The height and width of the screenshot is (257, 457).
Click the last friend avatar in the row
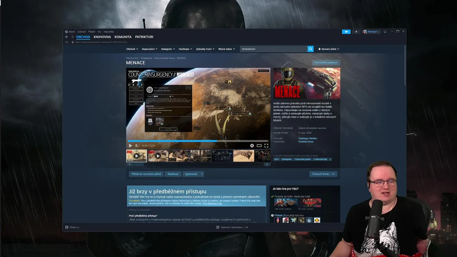[x=317, y=220]
